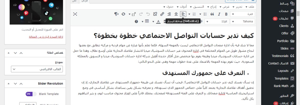Screen dimensions: 300x105
Task: Enter distraction-free fullscreen mode
Action: (75, 14)
